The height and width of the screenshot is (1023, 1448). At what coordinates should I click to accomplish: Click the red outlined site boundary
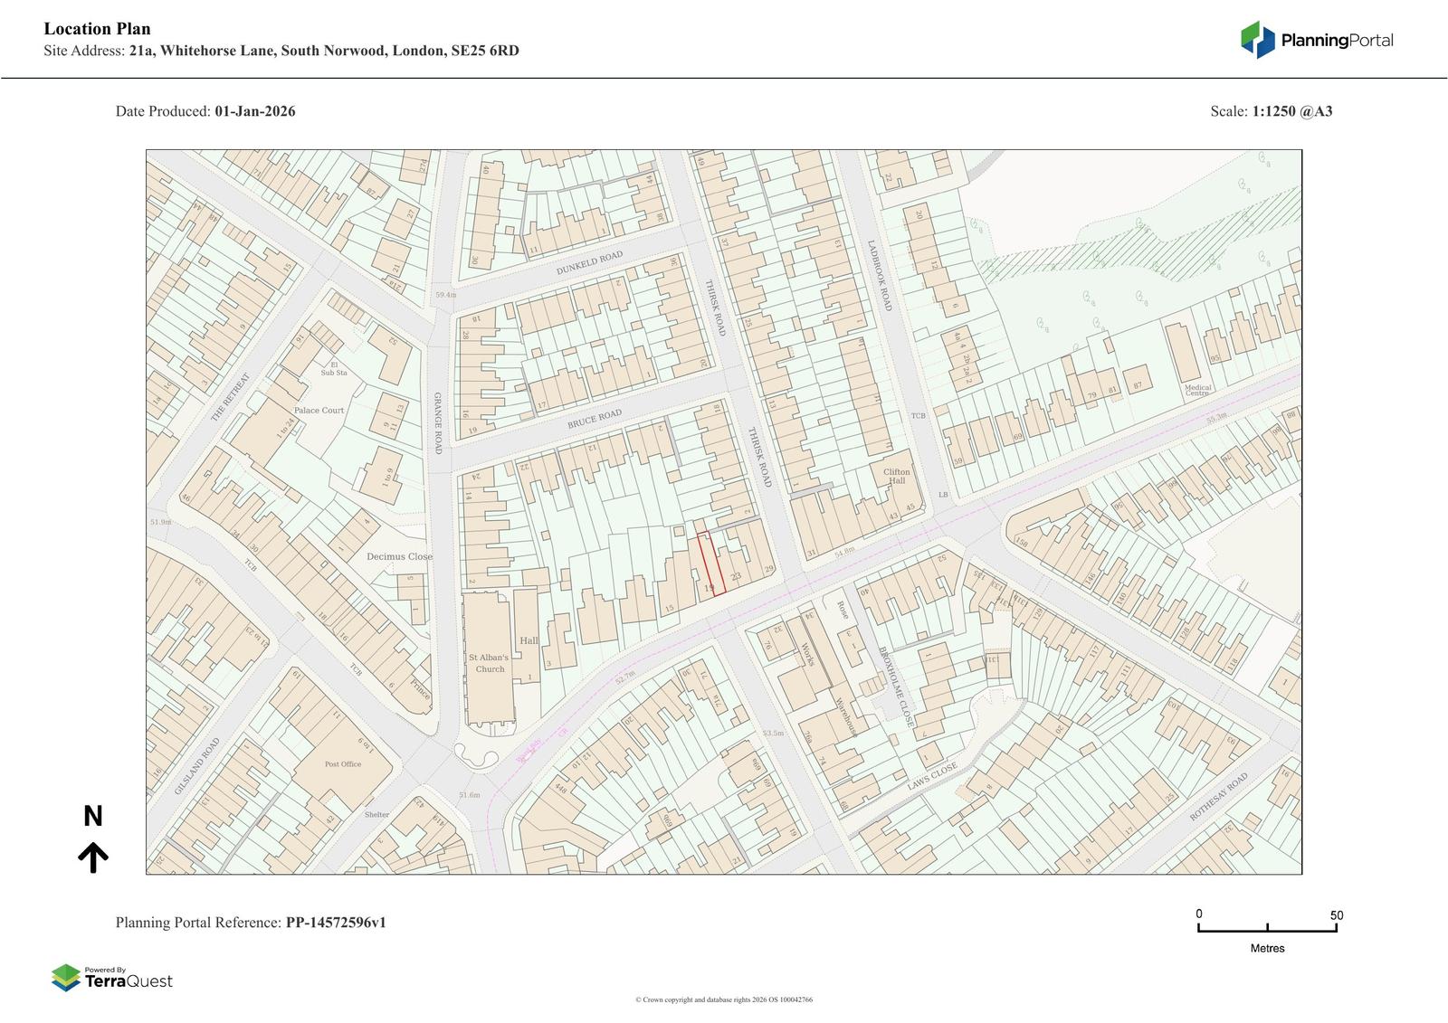(711, 564)
